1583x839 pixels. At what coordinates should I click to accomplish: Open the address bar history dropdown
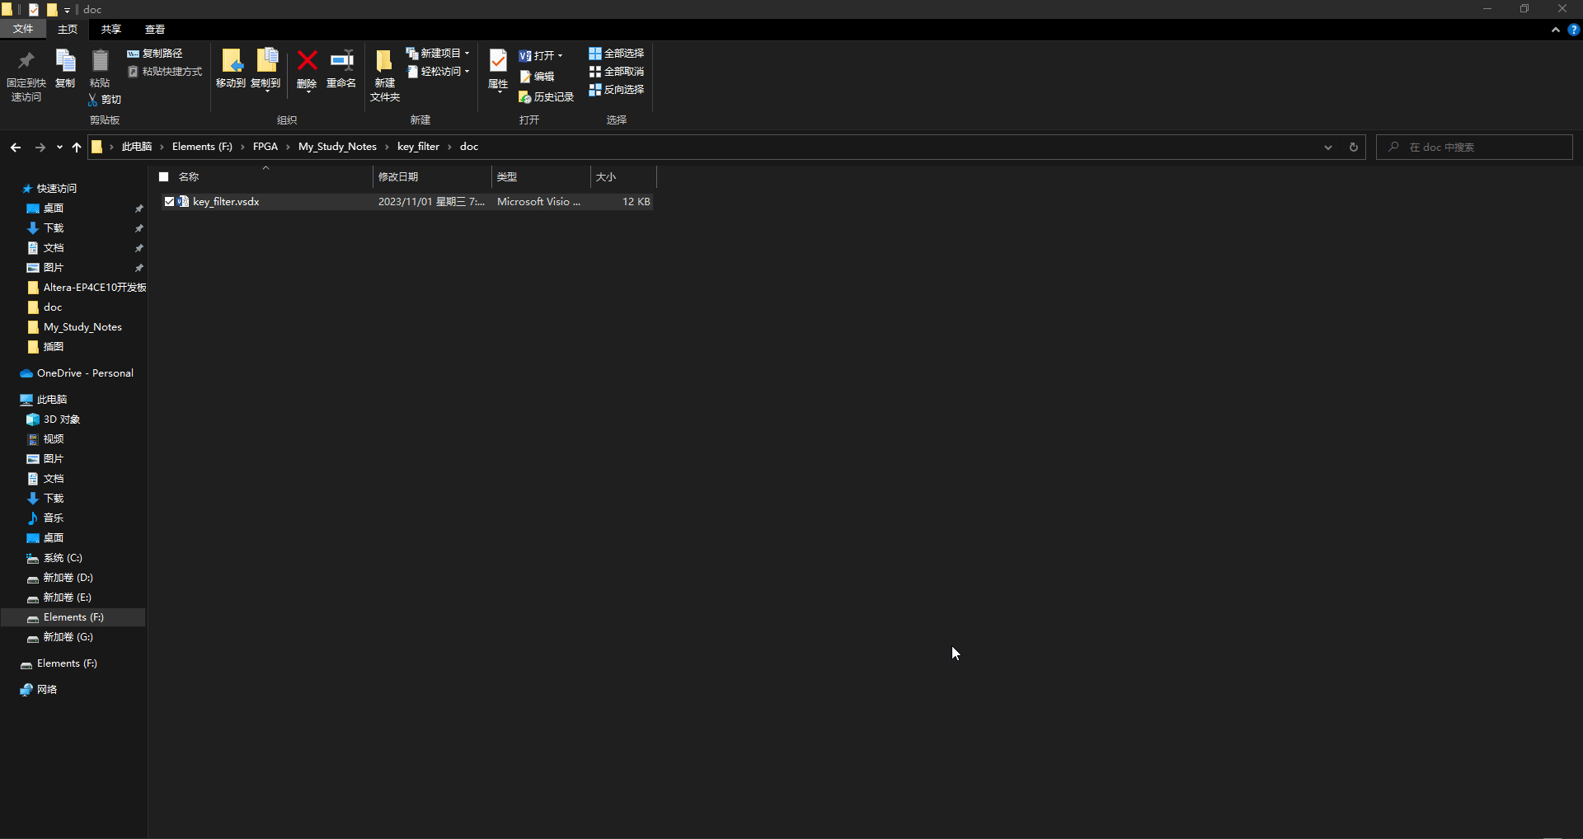coord(1328,148)
